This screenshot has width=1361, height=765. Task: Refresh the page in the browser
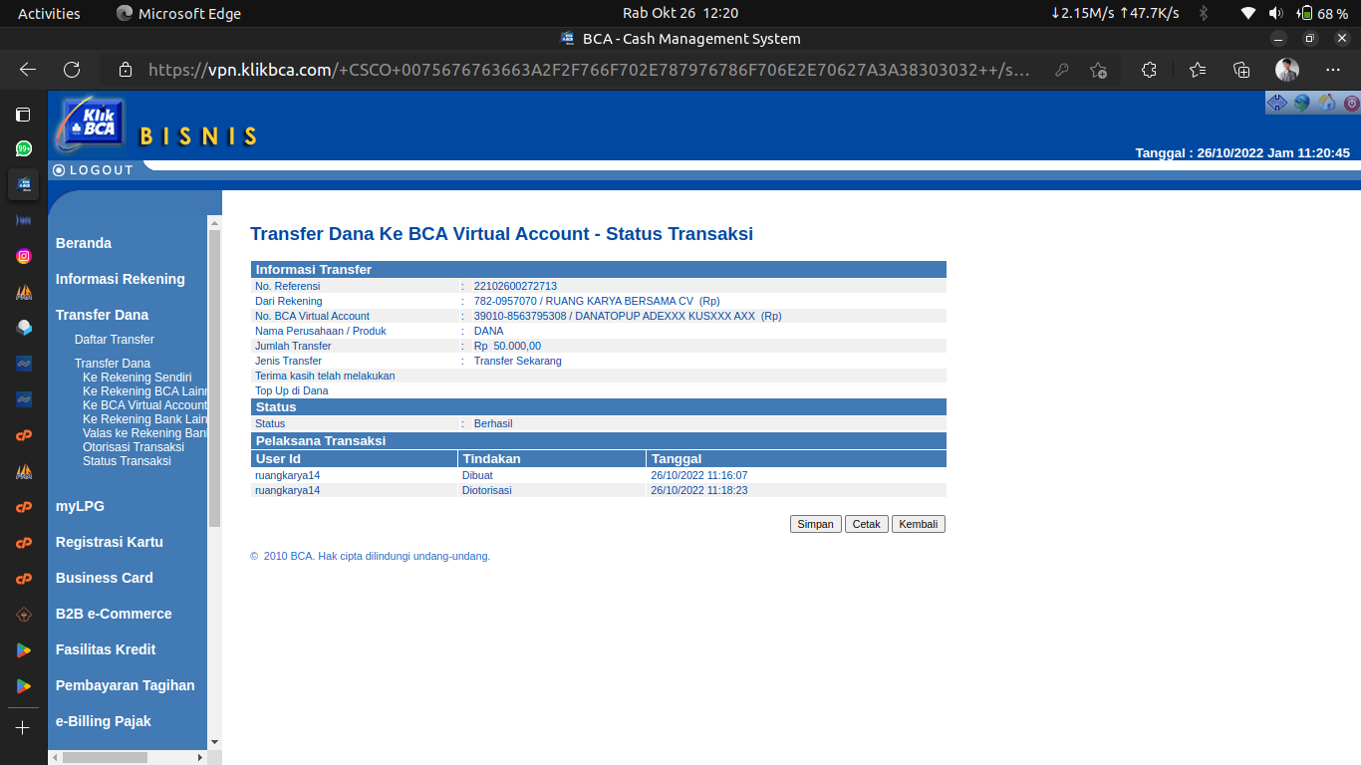coord(72,70)
